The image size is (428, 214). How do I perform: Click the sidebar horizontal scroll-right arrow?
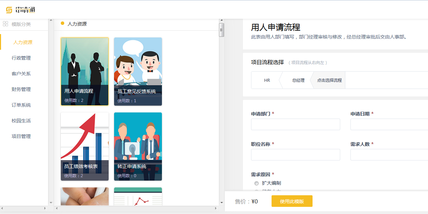pos(45,208)
